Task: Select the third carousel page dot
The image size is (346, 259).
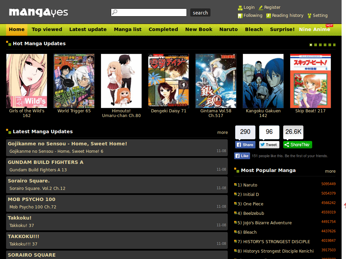Action: (320, 45)
